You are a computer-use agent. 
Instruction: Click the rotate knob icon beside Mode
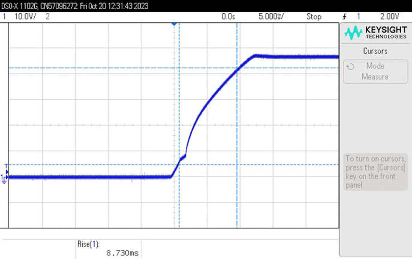coord(351,66)
